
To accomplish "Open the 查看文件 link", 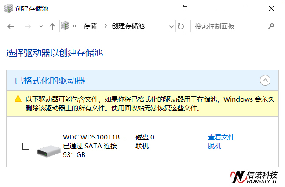I will coord(221,137).
